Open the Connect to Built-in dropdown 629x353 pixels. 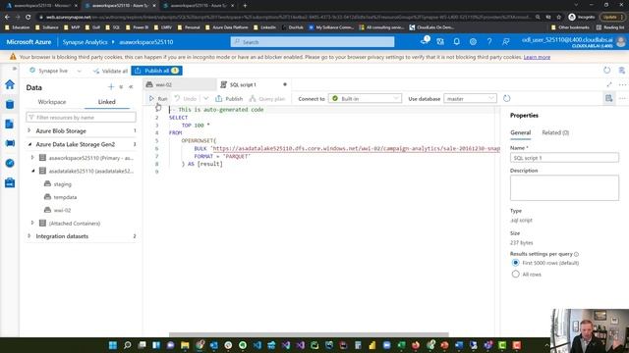pyautogui.click(x=365, y=98)
